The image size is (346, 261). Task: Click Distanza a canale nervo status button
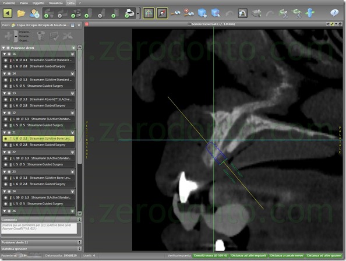[287, 256]
